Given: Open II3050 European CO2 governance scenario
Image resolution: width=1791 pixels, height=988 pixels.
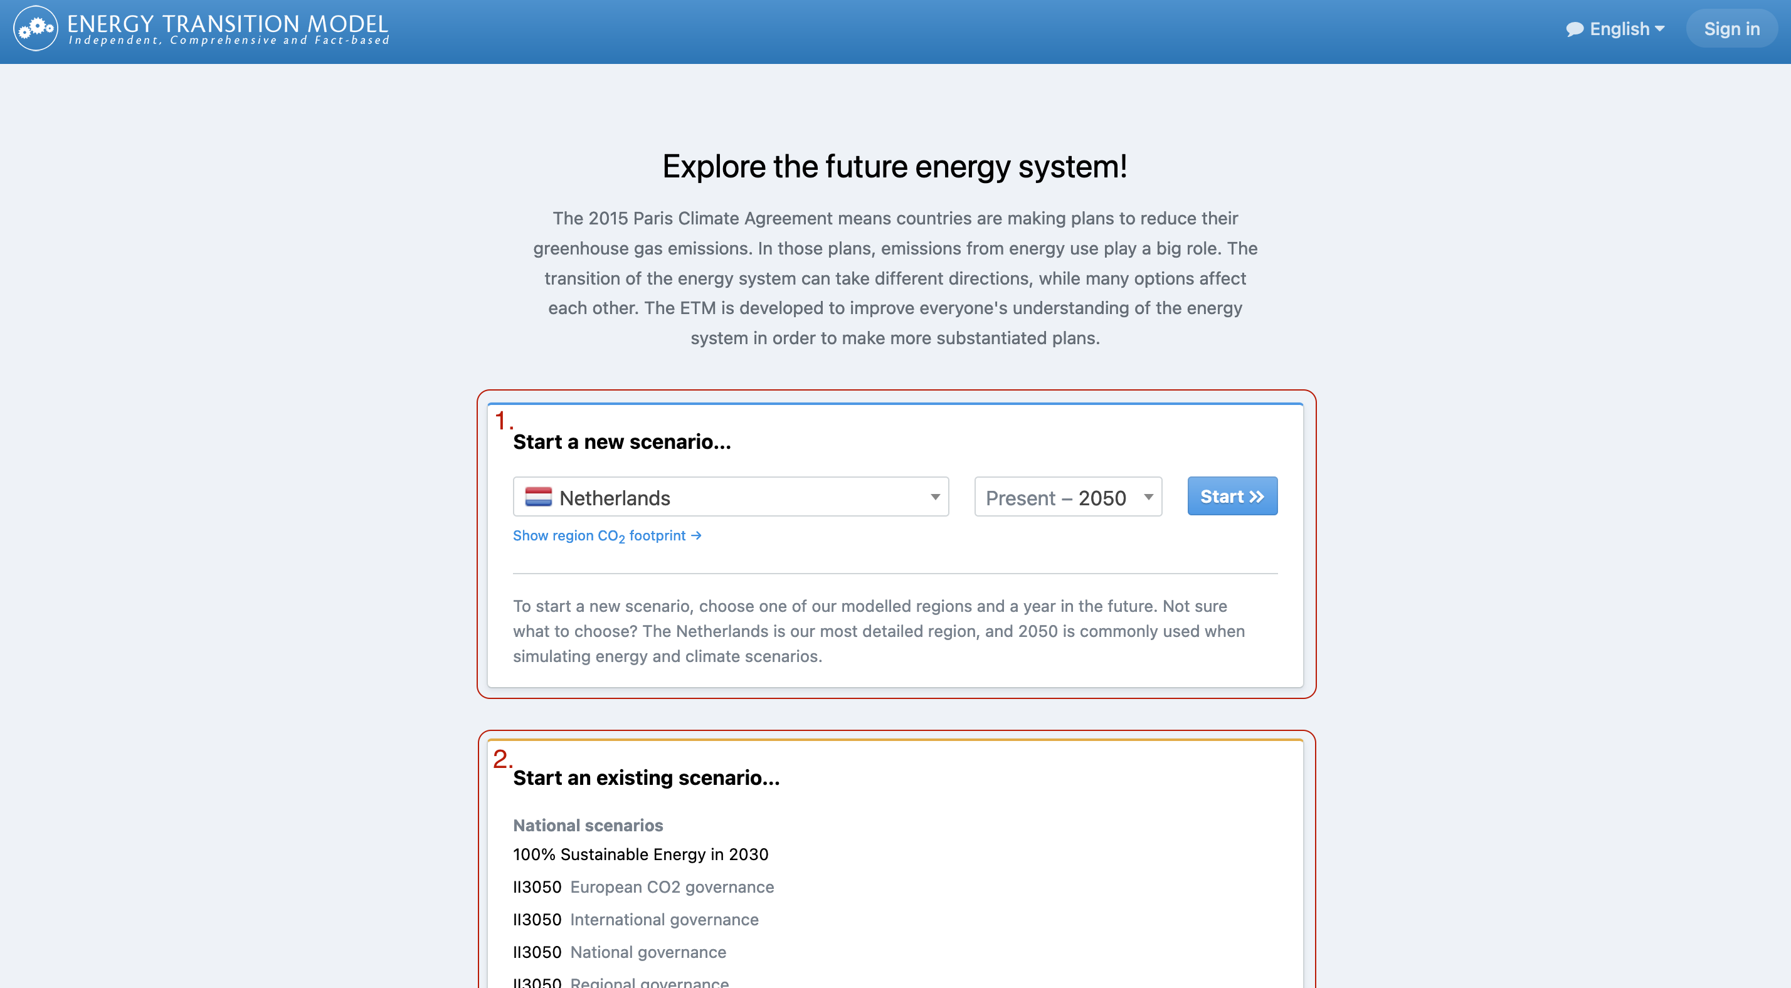Looking at the screenshot, I should [x=643, y=887].
